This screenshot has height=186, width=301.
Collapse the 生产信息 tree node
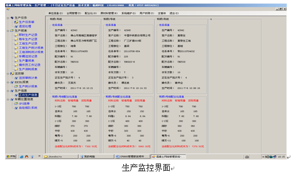point(8,91)
